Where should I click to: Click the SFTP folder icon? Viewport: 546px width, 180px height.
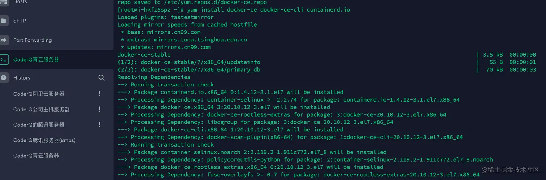tap(4, 21)
